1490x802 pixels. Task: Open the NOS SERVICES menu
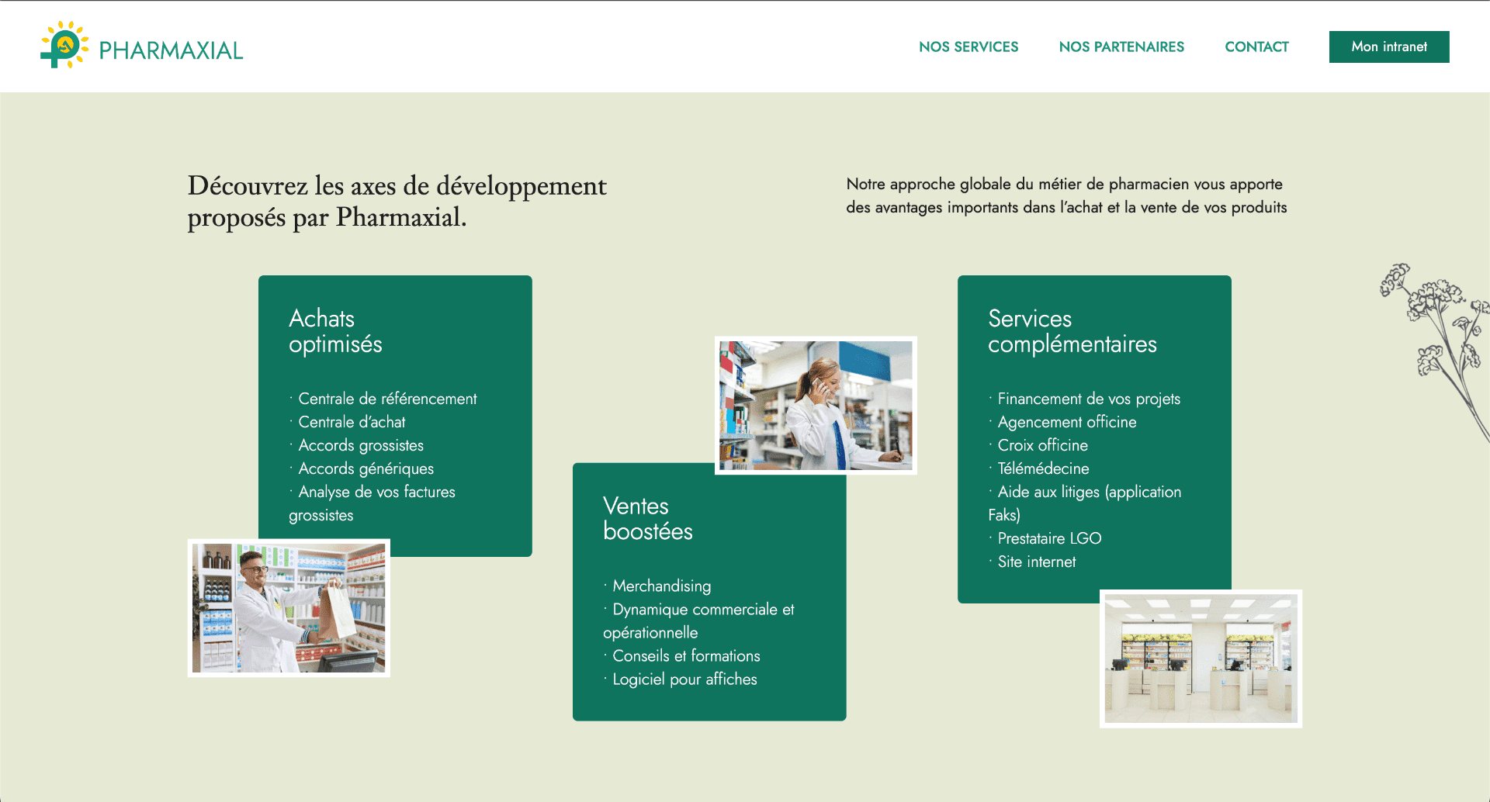click(968, 47)
